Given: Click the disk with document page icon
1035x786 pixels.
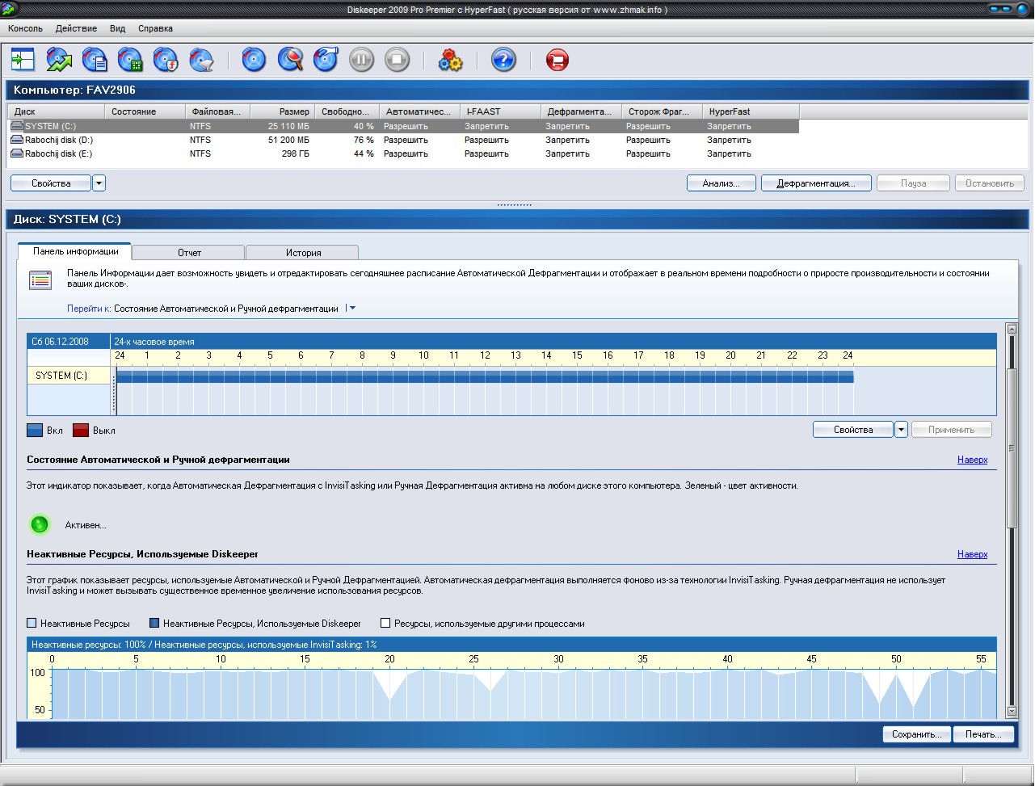Looking at the screenshot, I should click(x=95, y=60).
